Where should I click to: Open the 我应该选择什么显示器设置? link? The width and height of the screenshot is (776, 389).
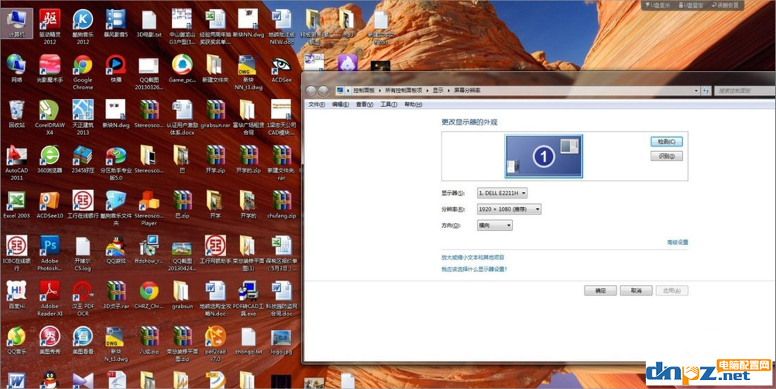[x=474, y=269]
